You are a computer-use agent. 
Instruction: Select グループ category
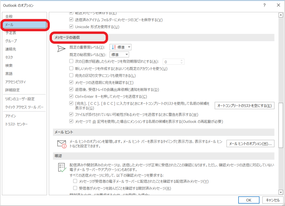tap(24, 41)
